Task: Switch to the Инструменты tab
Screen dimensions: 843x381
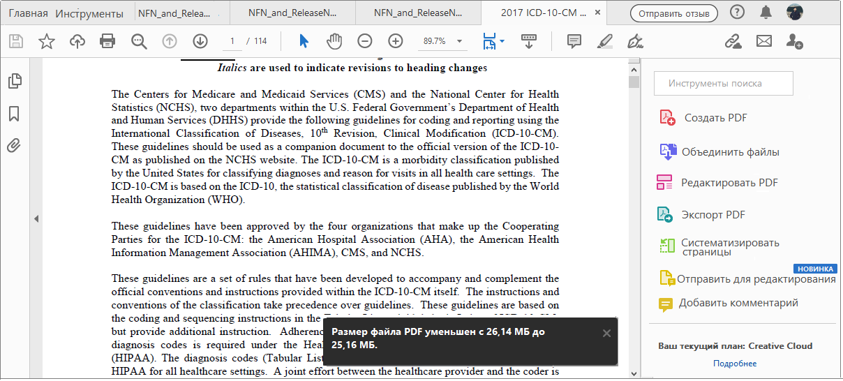Action: (x=89, y=13)
